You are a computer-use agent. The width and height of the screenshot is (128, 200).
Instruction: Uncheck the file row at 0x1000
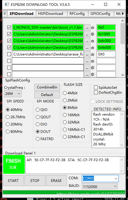(x=9, y=34)
